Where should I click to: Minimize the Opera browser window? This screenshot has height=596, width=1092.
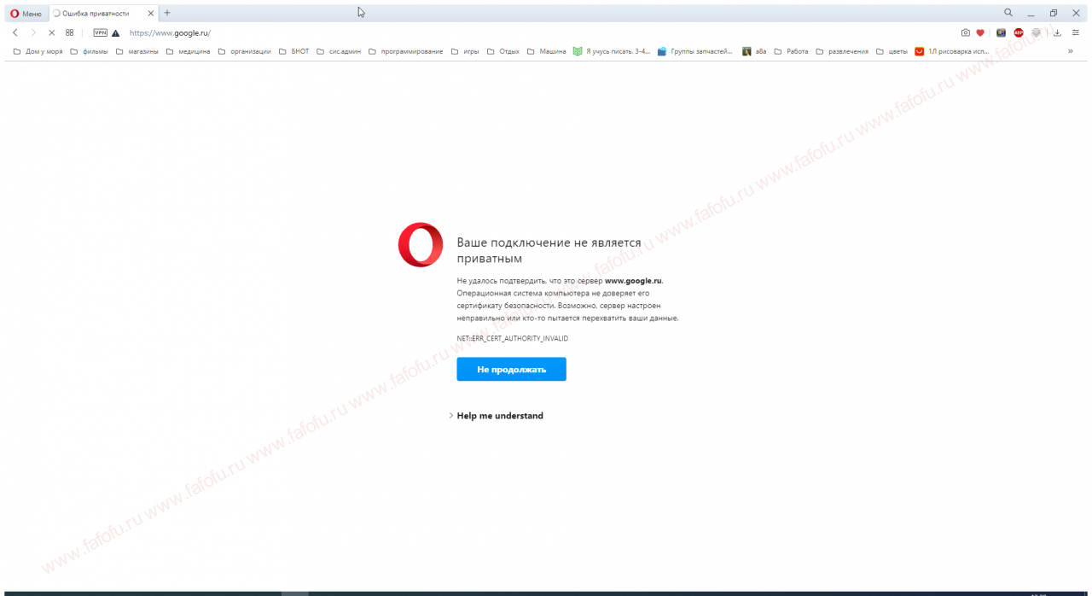pos(1031,13)
